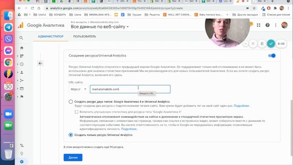Open the three-dot more options menu
Screen dimensions: 293x165
[276, 25]
